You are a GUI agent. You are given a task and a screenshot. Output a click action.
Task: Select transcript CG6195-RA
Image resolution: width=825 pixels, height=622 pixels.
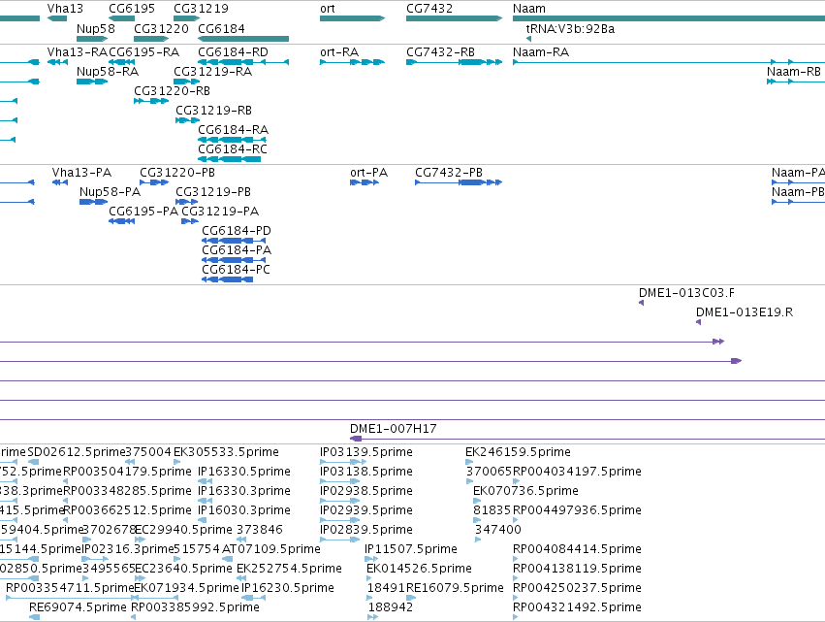pos(121,62)
